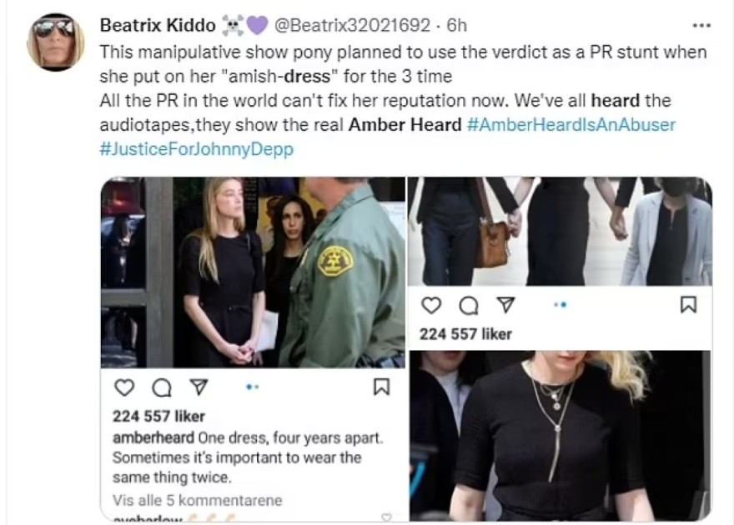Expand 'Vis alle 5 kommentarene' comments link
The width and height of the screenshot is (734, 525).
[x=197, y=500]
